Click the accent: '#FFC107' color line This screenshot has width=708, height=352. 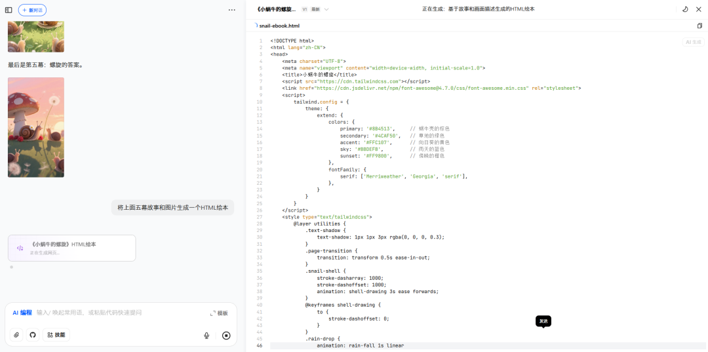click(x=395, y=142)
